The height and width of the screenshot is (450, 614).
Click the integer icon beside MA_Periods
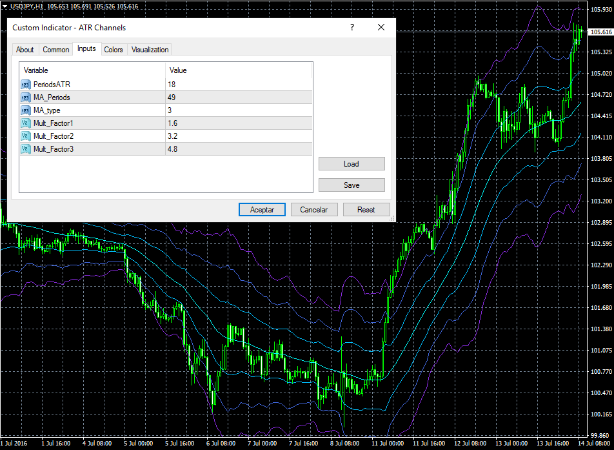(26, 97)
